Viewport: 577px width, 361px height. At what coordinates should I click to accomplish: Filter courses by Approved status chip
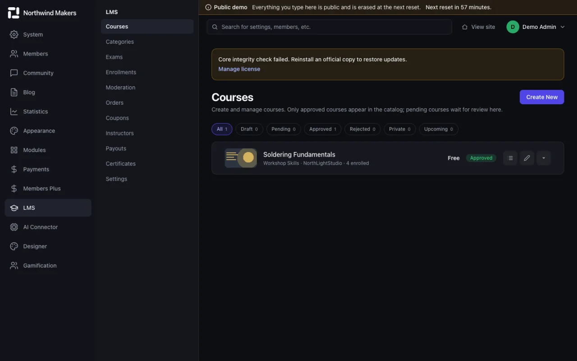tap(323, 129)
